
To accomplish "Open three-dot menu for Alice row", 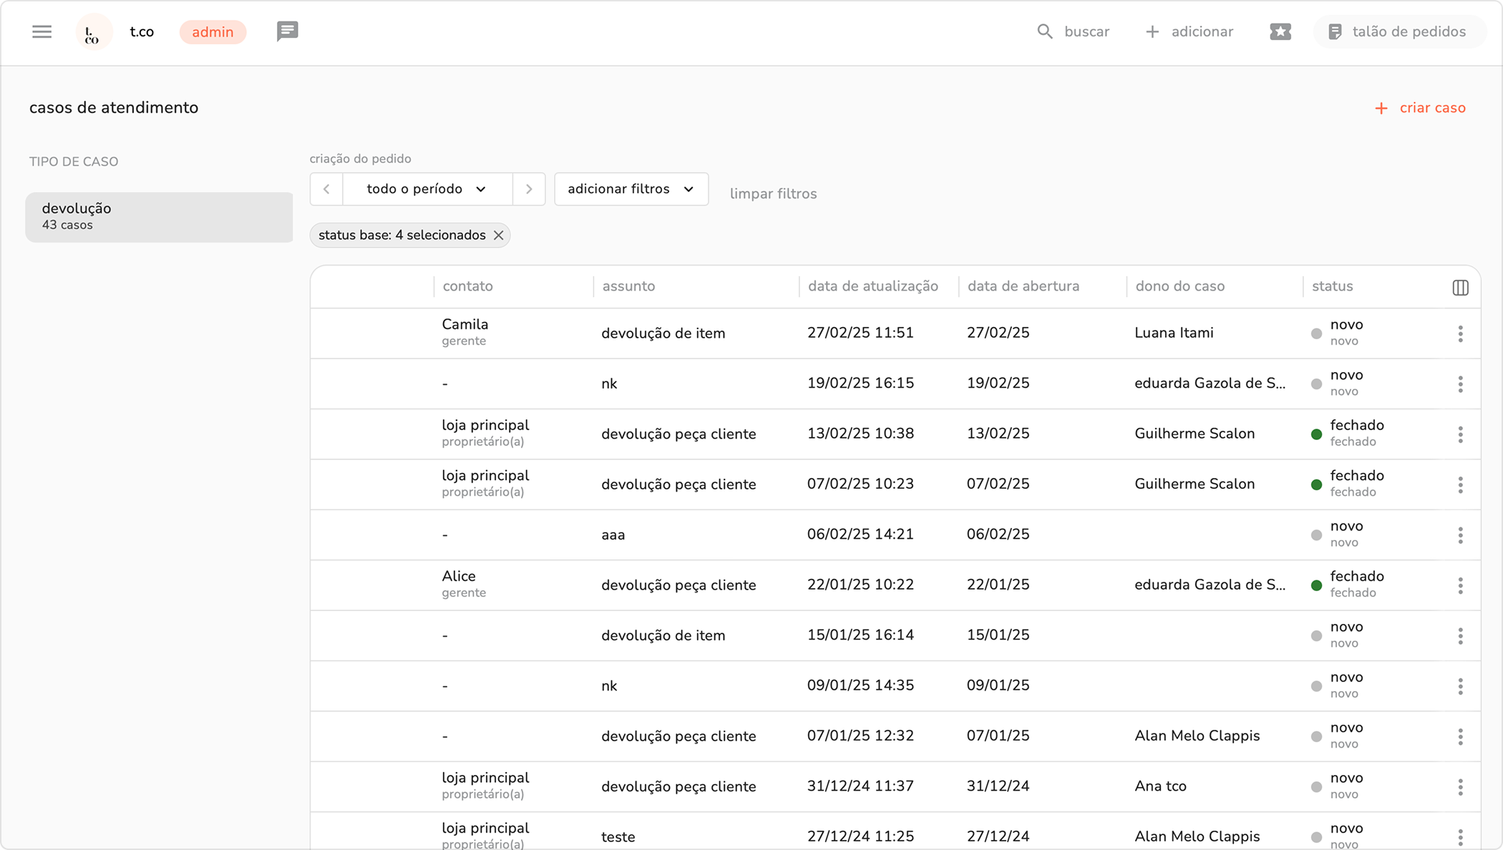I will pyautogui.click(x=1460, y=586).
